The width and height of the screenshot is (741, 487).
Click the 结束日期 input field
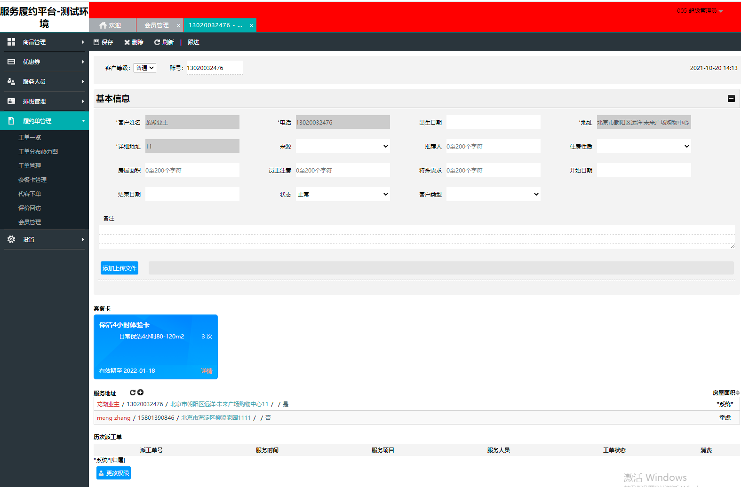tap(192, 194)
